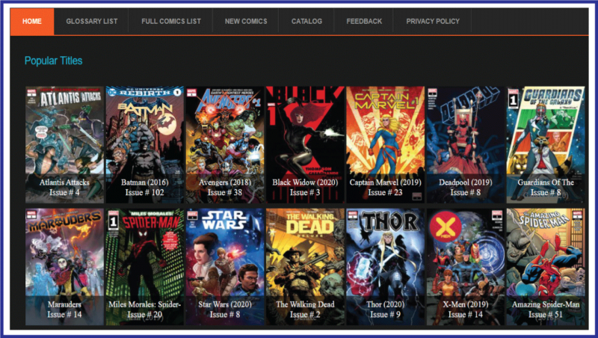Open Marauders cover thumbnail
This screenshot has height=338, width=598.
(x=64, y=267)
